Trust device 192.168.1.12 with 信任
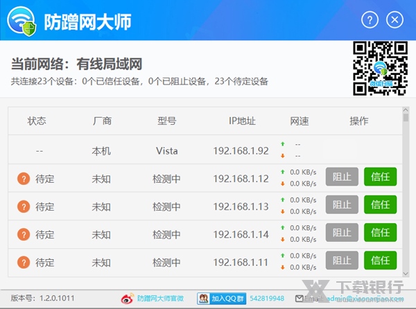 pyautogui.click(x=380, y=177)
